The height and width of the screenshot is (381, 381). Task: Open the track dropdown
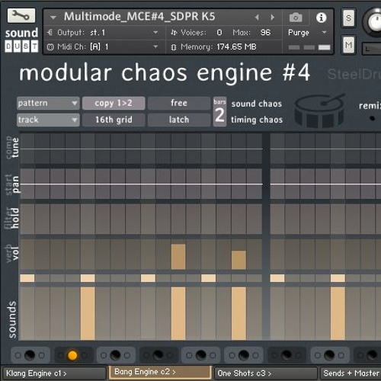click(x=48, y=120)
